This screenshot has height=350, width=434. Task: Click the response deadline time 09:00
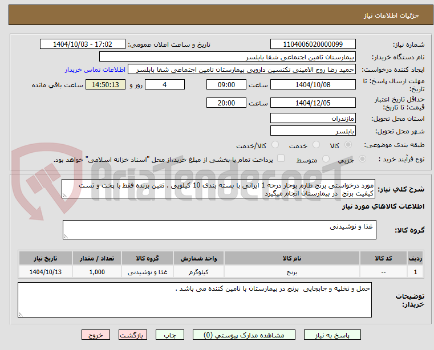coord(226,85)
